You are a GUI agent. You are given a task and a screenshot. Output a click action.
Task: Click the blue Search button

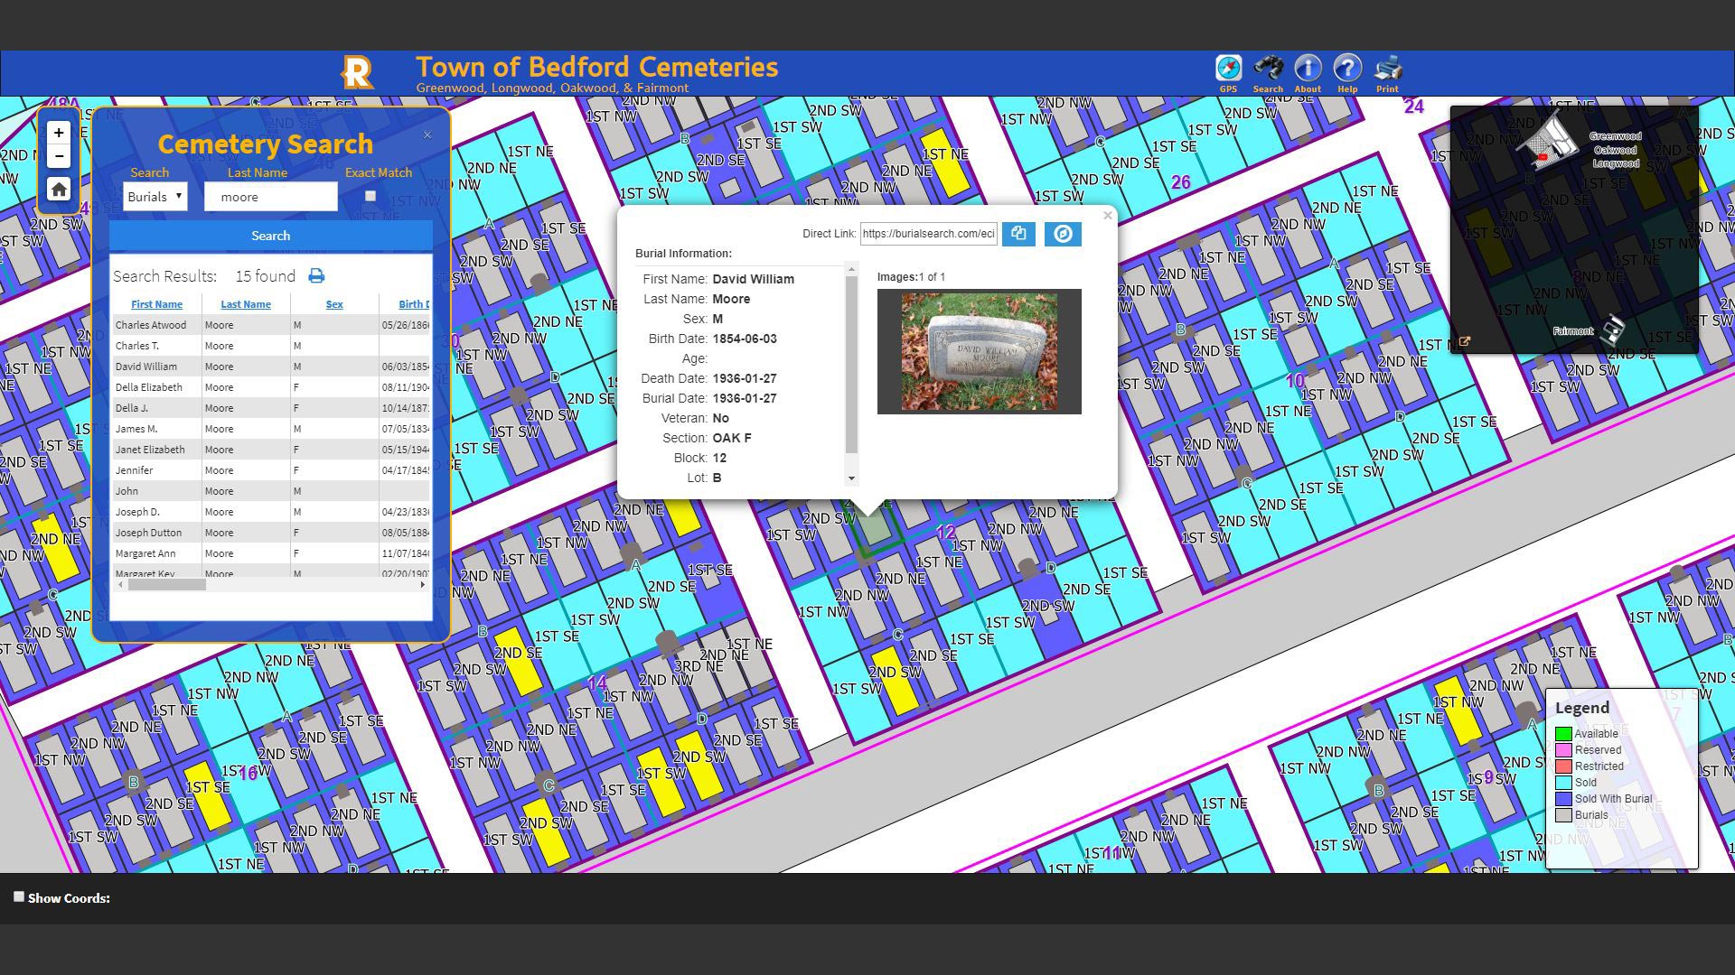pyautogui.click(x=270, y=236)
